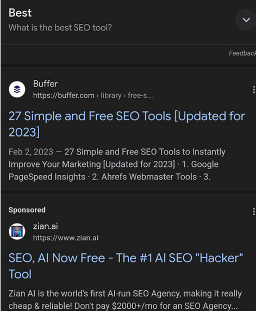256x311 pixels.
Task: Click the Google PageSpeed Insights snippet text
Action: [x=114, y=171]
